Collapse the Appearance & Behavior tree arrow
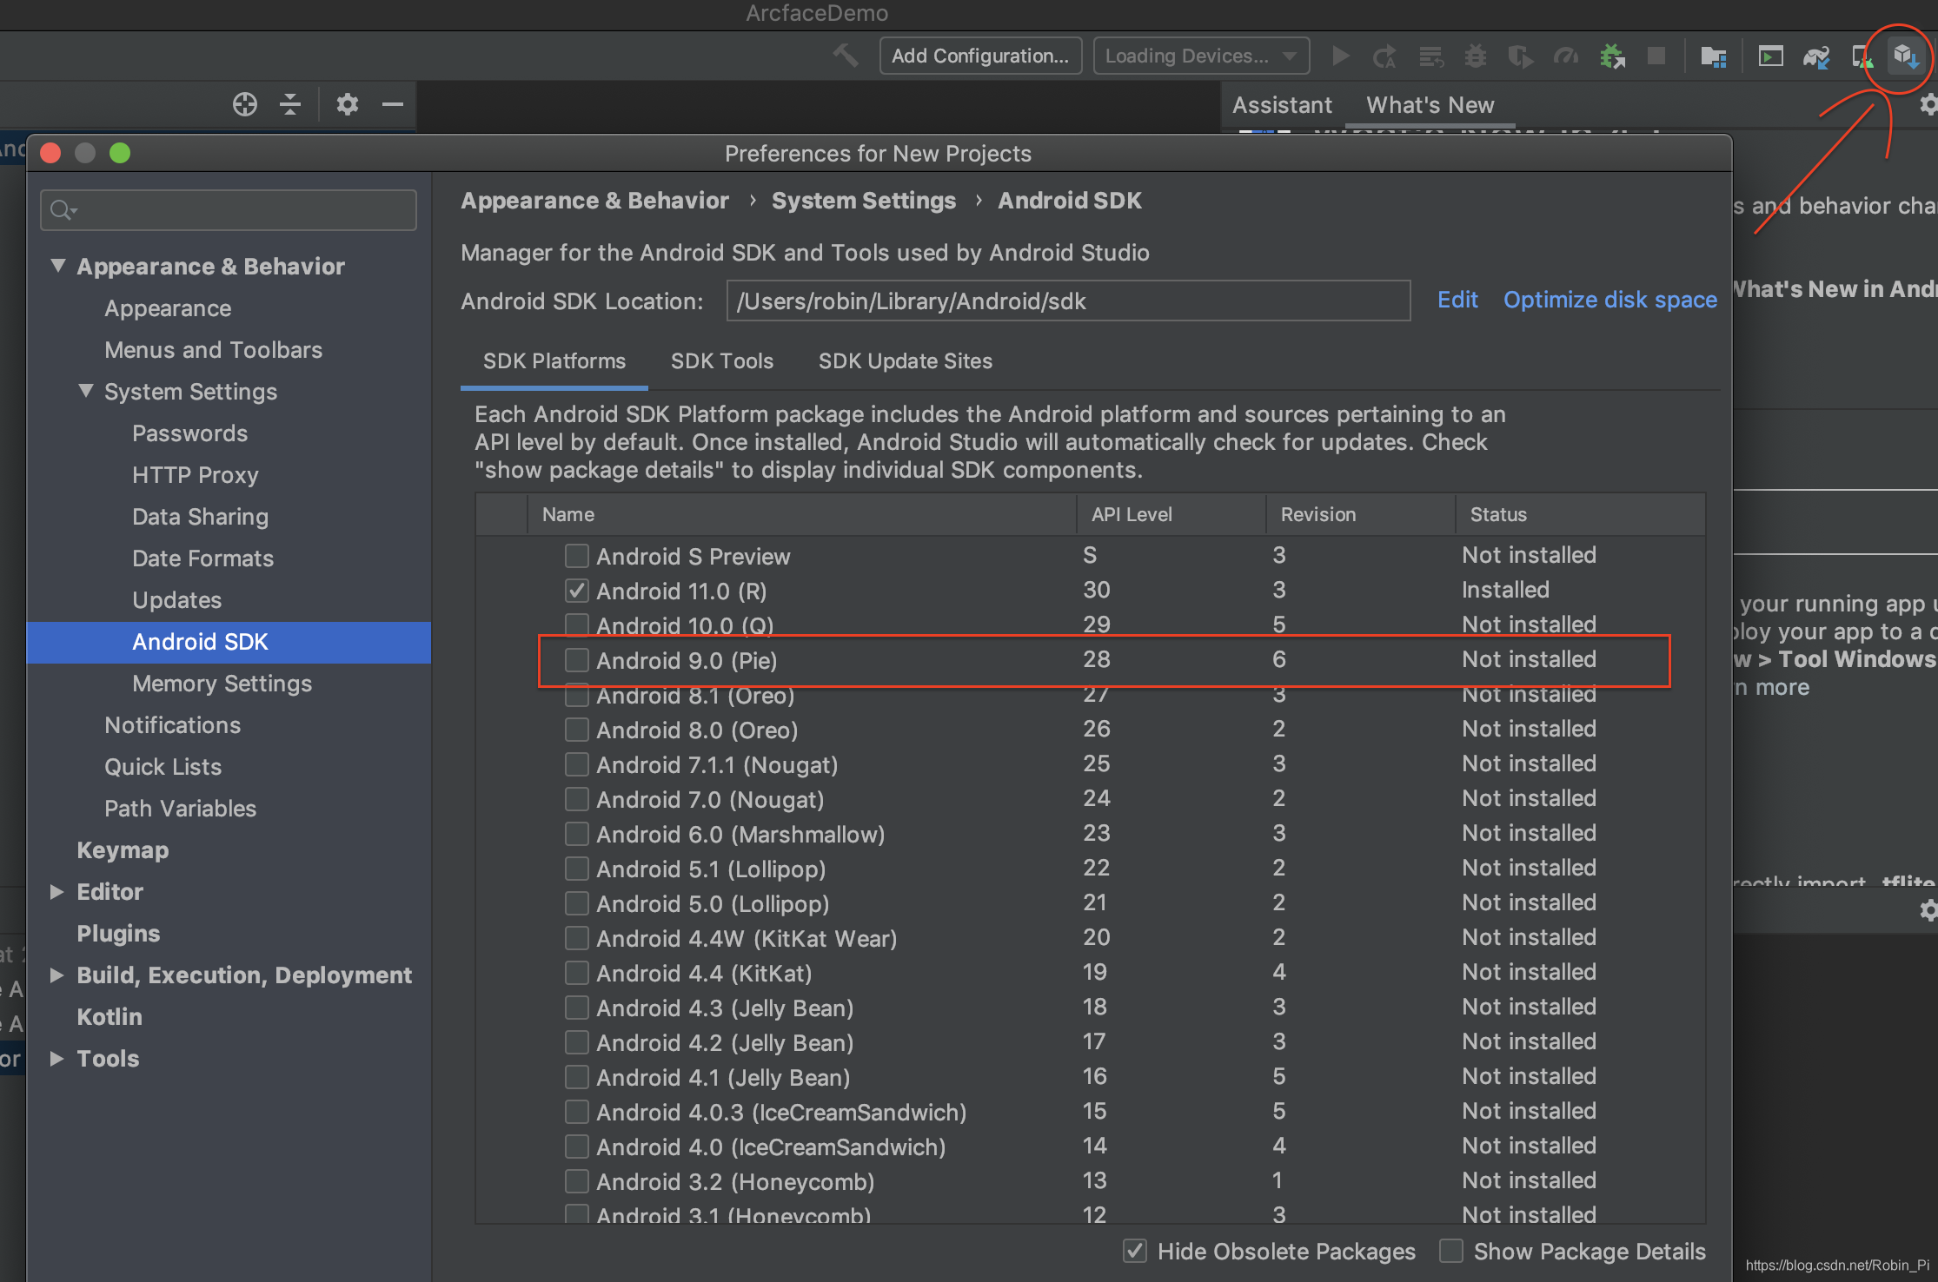This screenshot has width=1938, height=1282. coord(58,265)
